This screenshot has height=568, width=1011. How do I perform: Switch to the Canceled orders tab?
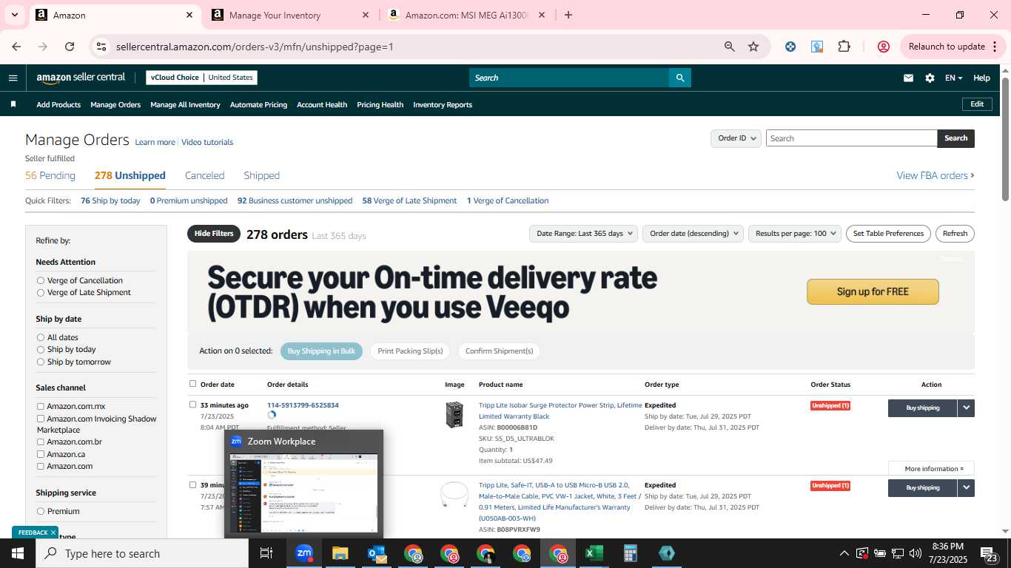204,175
